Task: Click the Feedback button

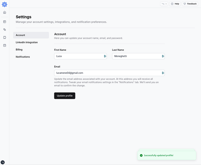Action: [190, 4]
